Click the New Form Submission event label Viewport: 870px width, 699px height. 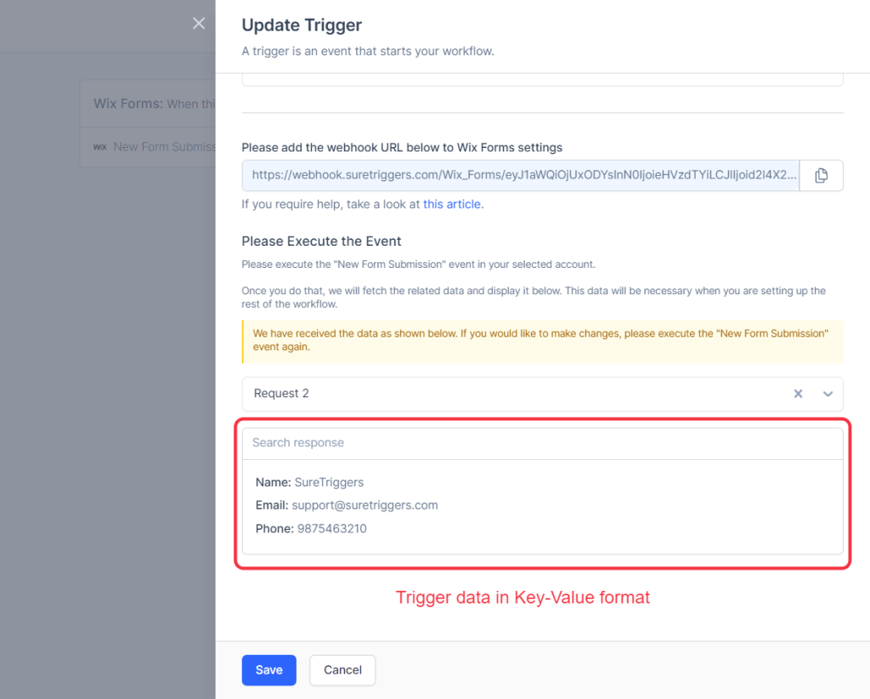click(x=164, y=147)
